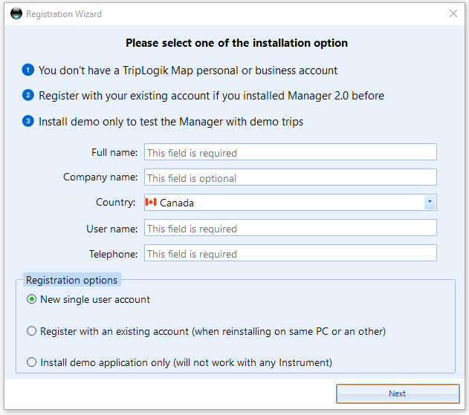The height and width of the screenshot is (415, 469).
Task: Click the 'Registration options' group label
Action: tap(72, 280)
